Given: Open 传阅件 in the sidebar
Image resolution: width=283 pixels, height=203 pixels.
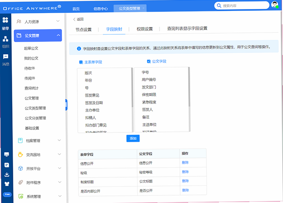Looking at the screenshot, I should pos(30,78).
